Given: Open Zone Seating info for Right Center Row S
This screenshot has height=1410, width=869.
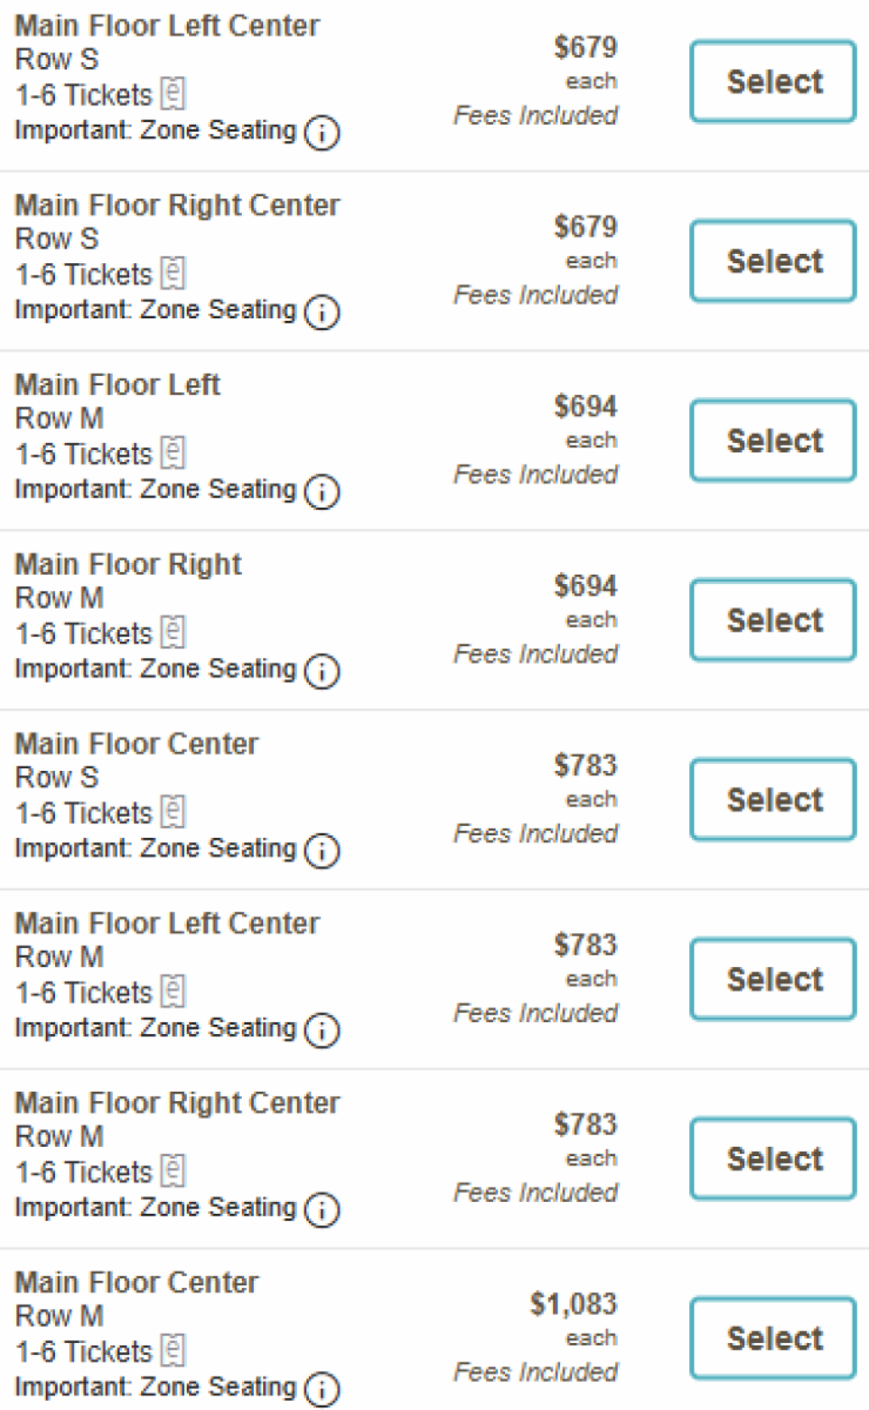Looking at the screenshot, I should click(322, 312).
